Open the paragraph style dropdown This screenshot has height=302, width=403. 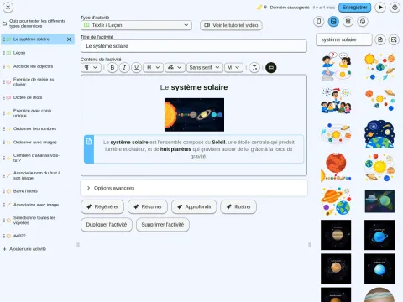[91, 67]
